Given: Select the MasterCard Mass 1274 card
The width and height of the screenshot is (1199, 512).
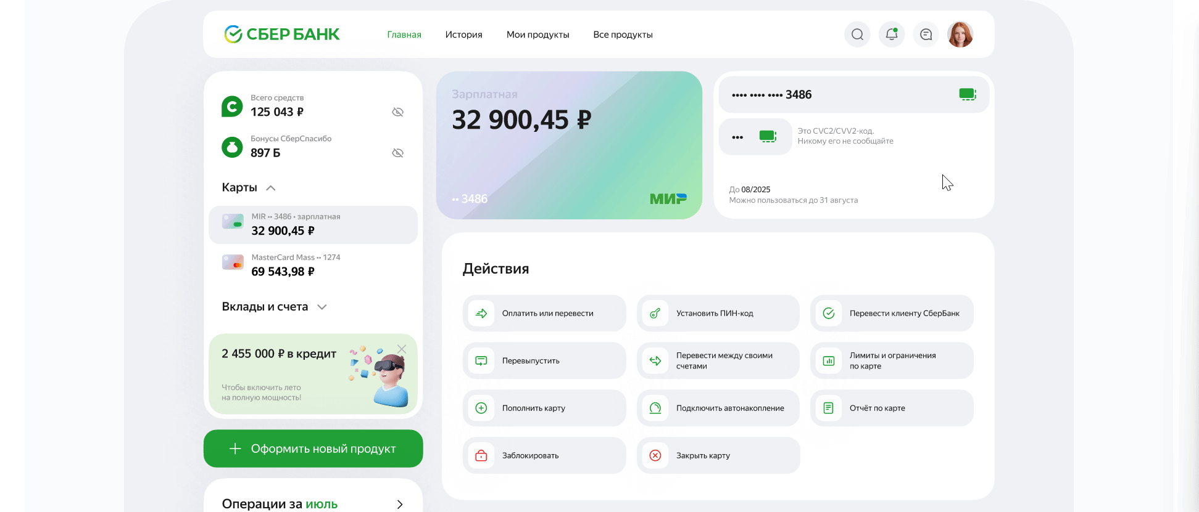Looking at the screenshot, I should [x=313, y=266].
